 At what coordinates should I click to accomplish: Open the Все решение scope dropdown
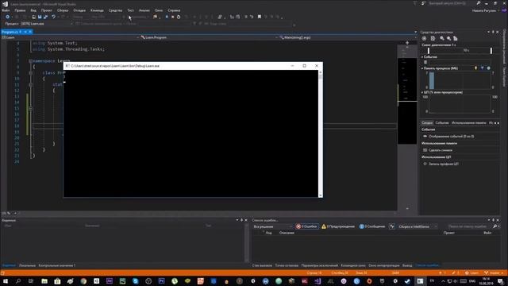pos(272,226)
